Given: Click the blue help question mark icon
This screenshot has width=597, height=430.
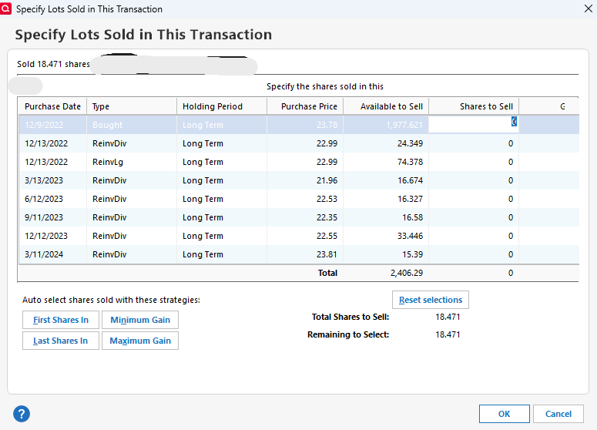Looking at the screenshot, I should pyautogui.click(x=21, y=413).
